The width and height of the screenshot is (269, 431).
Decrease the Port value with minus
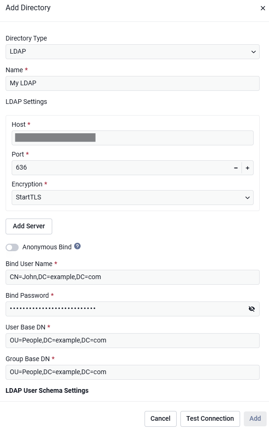236,168
